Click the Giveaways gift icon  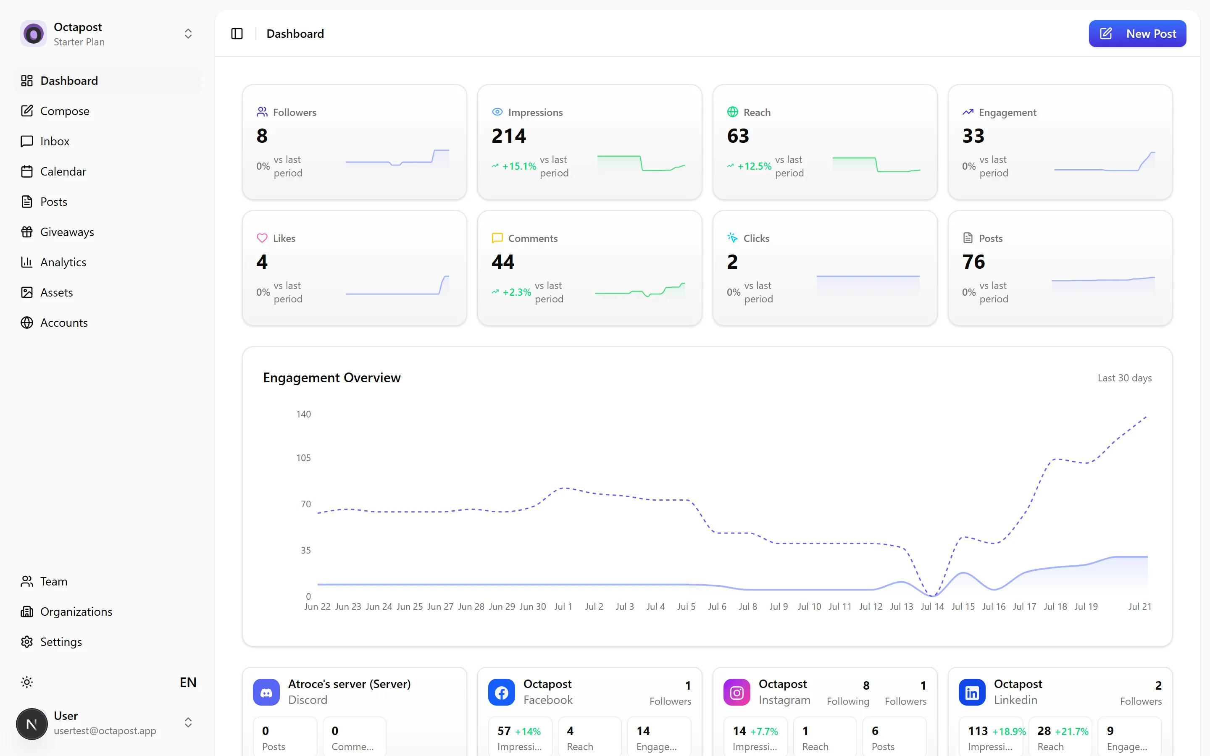pos(27,232)
